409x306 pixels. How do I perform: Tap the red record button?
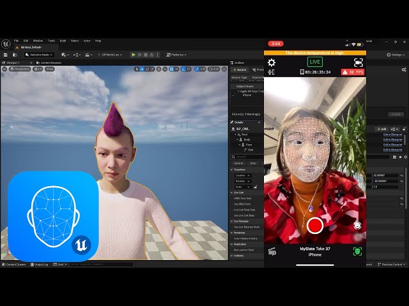coord(315,226)
